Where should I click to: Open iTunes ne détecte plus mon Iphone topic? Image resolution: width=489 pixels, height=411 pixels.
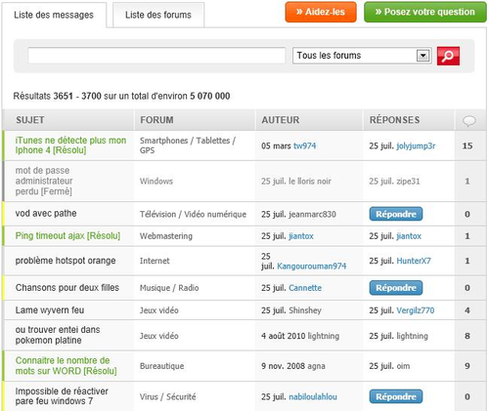click(70, 145)
